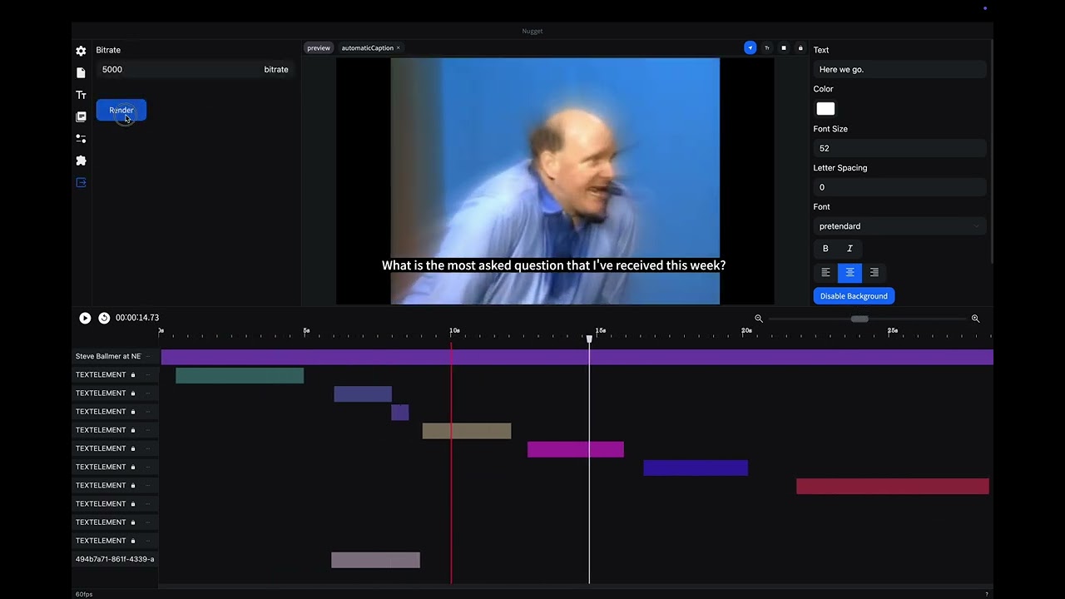The height and width of the screenshot is (599, 1065).
Task: Toggle lock on the teal clip's track
Action: tap(133, 375)
